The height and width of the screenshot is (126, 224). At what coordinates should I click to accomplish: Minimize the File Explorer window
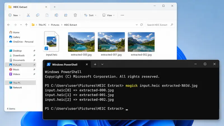(x=155, y=6)
